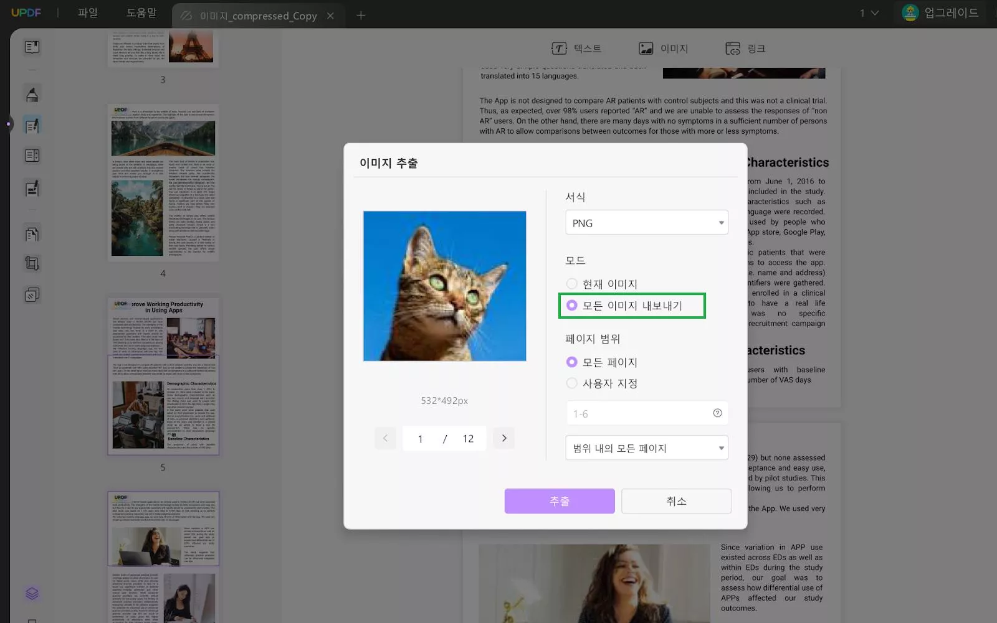The image size is (997, 623).
Task: Click the 서식 label
Action: [x=575, y=197]
